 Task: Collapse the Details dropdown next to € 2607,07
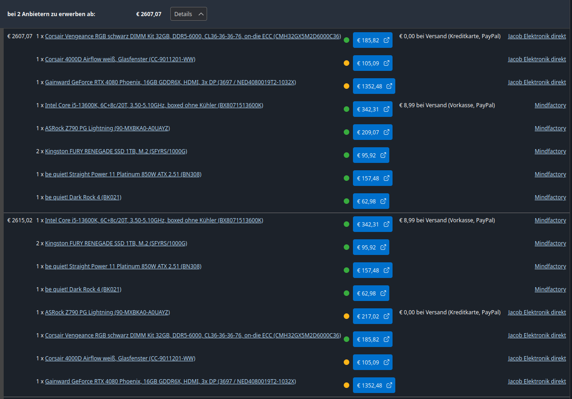tap(188, 14)
